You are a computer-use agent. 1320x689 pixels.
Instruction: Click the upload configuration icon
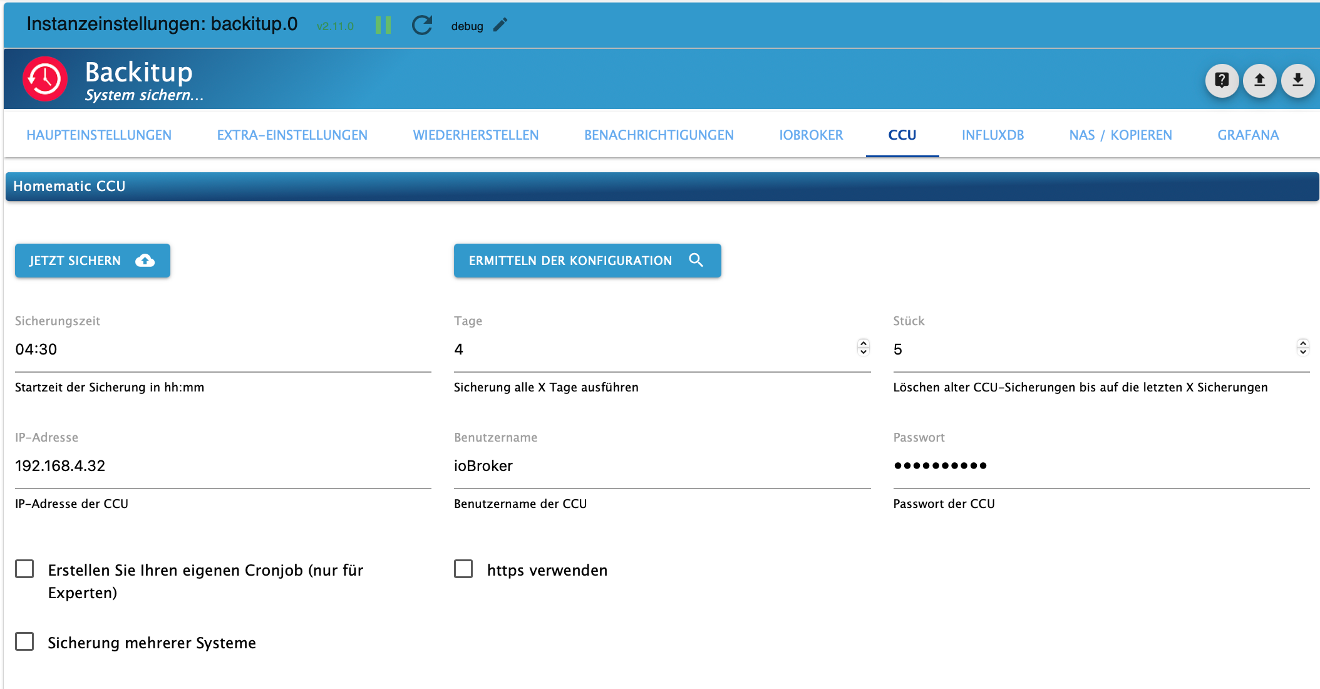pyautogui.click(x=1259, y=80)
